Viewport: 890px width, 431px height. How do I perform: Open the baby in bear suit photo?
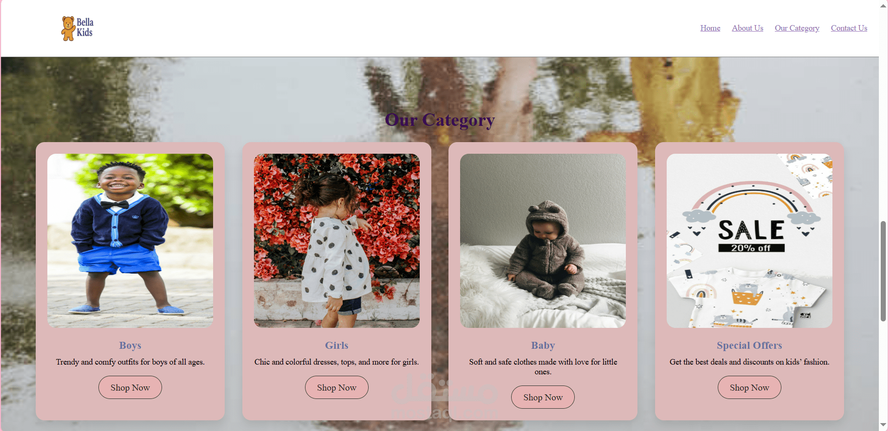[x=543, y=241]
